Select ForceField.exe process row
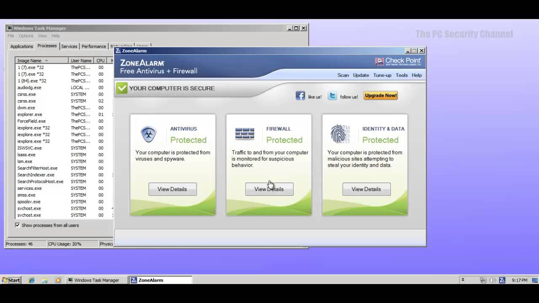Viewport: 539px width, 303px height. point(64,121)
